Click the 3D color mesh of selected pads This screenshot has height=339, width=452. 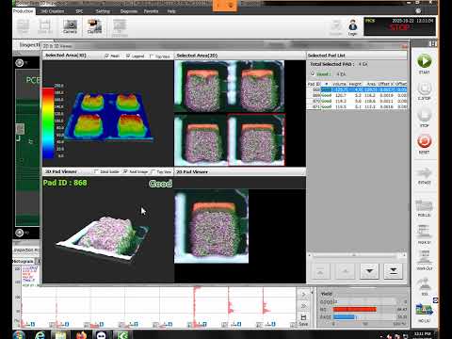(108, 116)
